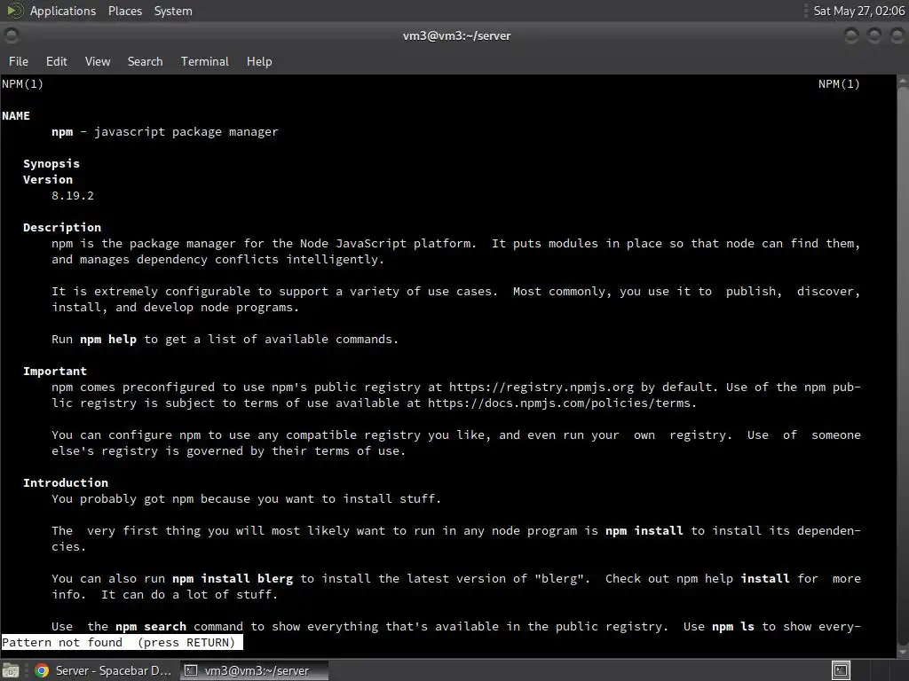Select vm3@vm3:~/server taskbar entry

[254, 670]
